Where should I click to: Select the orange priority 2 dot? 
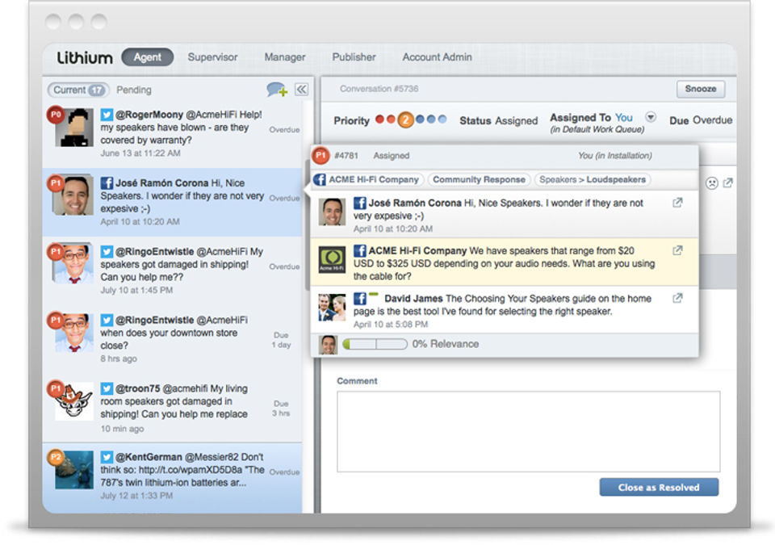click(406, 119)
